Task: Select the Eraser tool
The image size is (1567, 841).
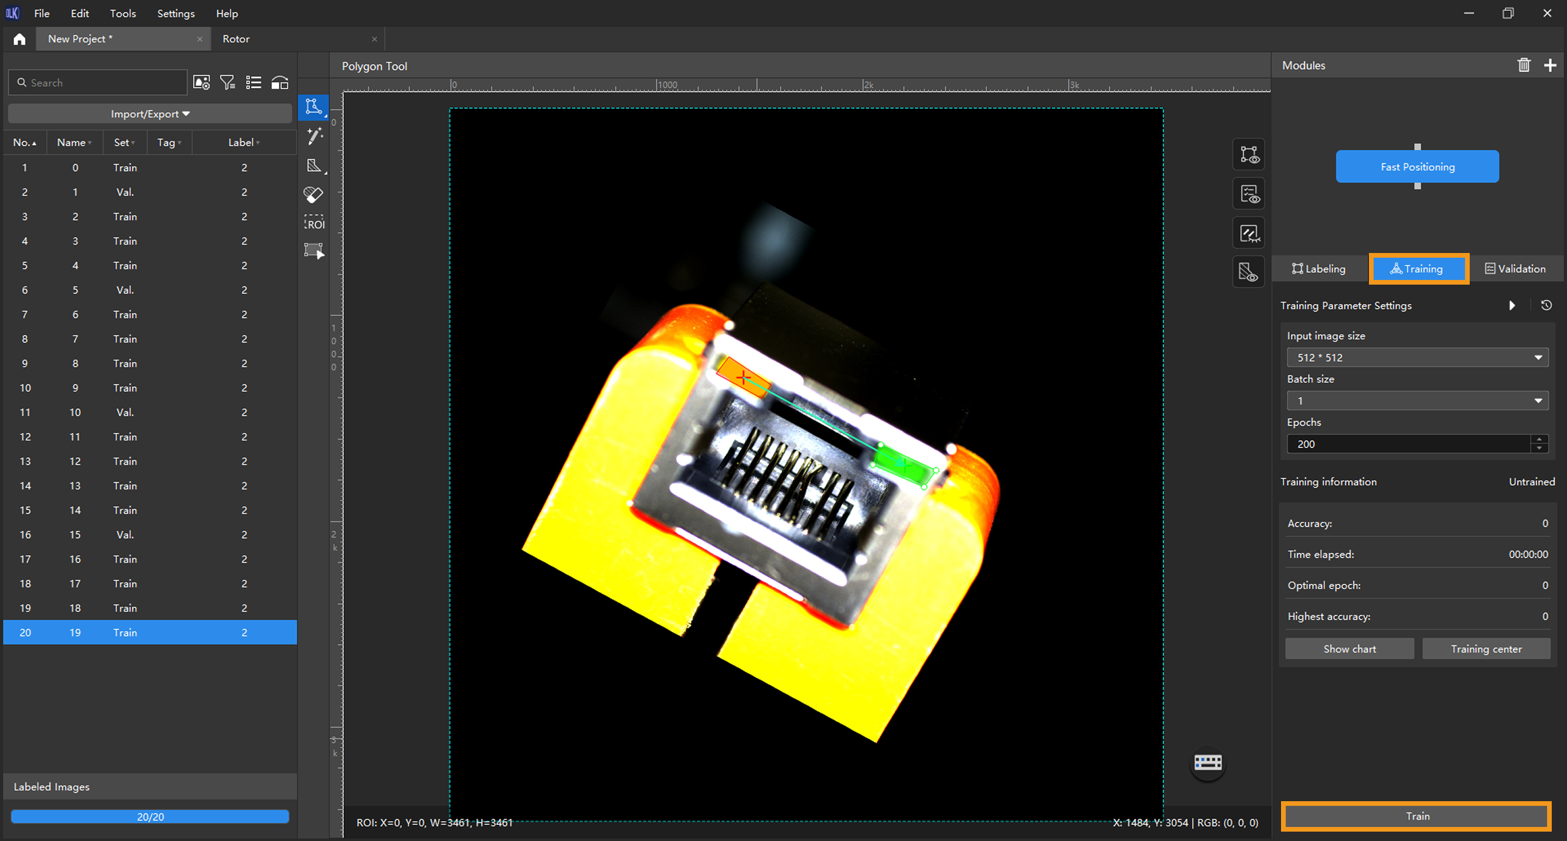Action: (314, 194)
